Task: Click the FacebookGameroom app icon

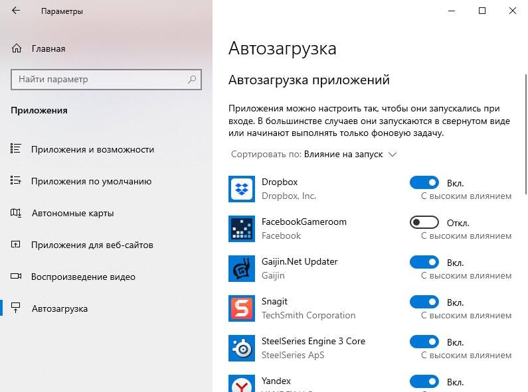Action: coord(242,229)
